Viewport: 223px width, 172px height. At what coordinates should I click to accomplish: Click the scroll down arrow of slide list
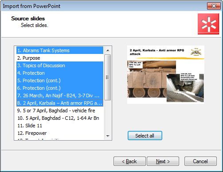pos(108,136)
